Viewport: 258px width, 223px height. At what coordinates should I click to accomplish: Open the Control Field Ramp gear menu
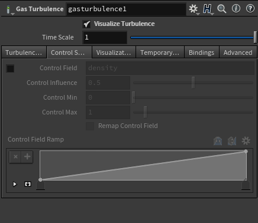(x=246, y=141)
